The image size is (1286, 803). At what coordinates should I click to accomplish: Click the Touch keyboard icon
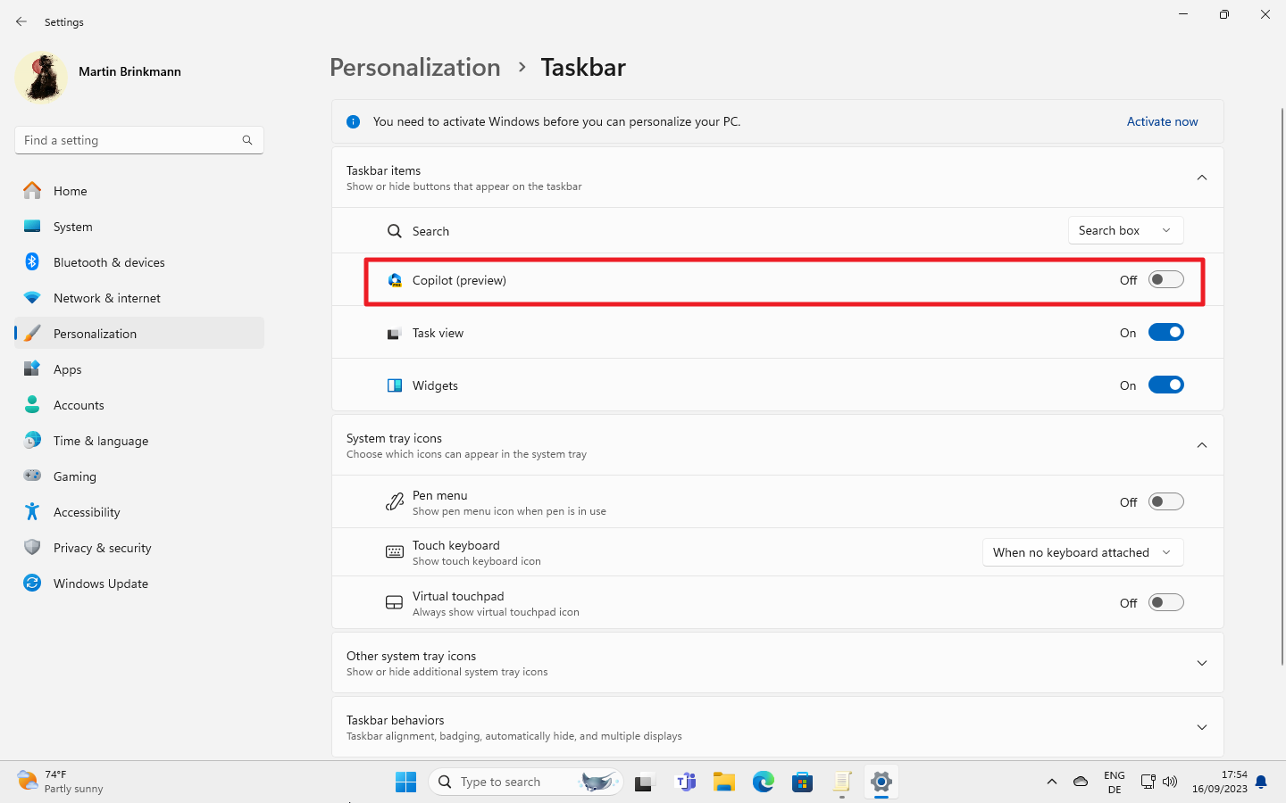coord(395,552)
